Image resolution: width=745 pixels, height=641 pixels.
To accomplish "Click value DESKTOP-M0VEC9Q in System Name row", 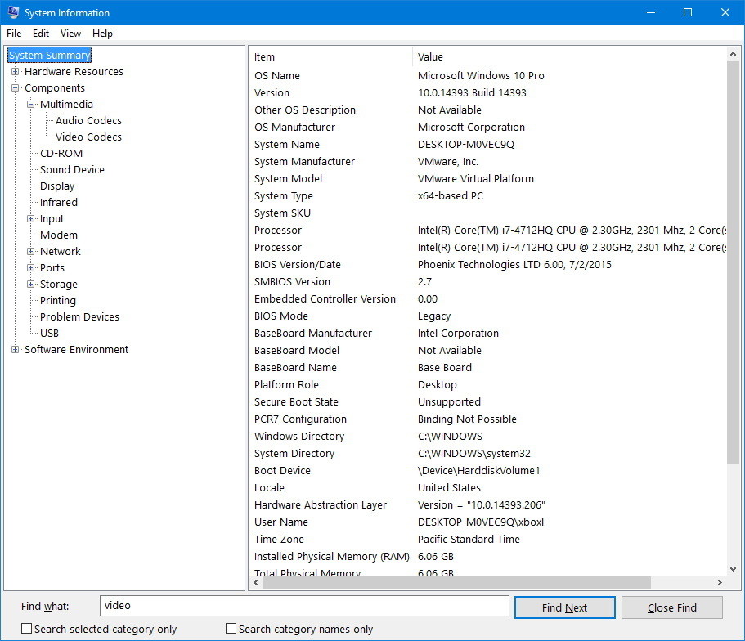I will pos(466,145).
